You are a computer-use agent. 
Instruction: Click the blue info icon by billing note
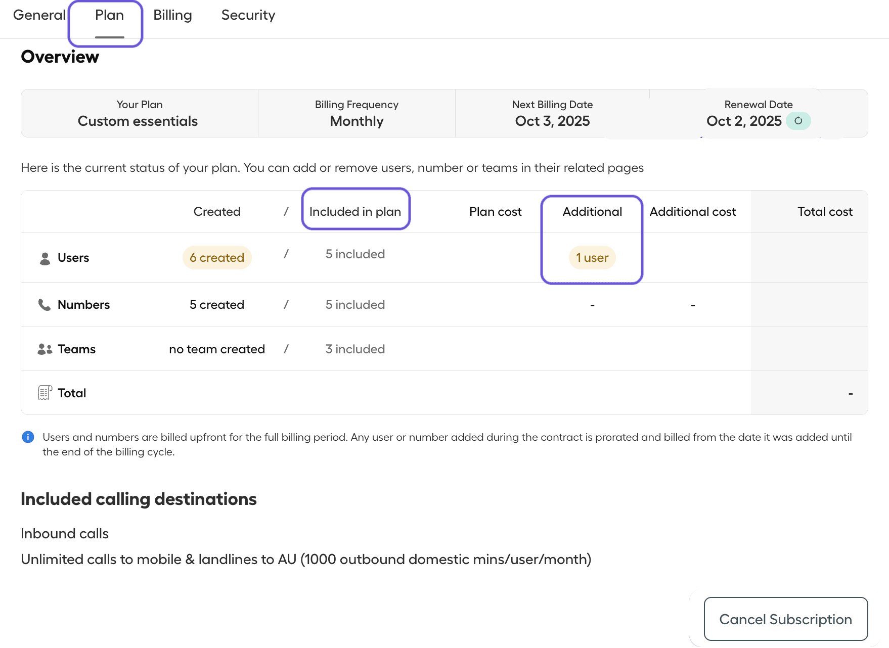pos(28,437)
